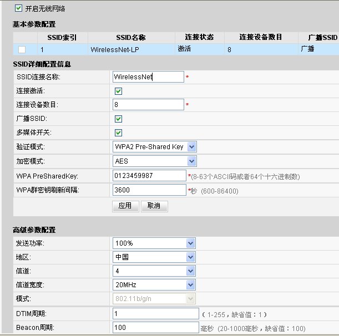Click the 取消 button
Image resolution: width=339 pixels, height=336 pixels.
click(x=154, y=206)
